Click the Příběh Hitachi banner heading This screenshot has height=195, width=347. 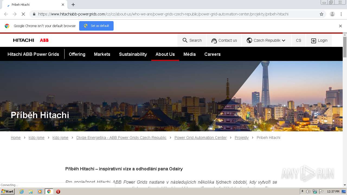pyautogui.click(x=40, y=115)
